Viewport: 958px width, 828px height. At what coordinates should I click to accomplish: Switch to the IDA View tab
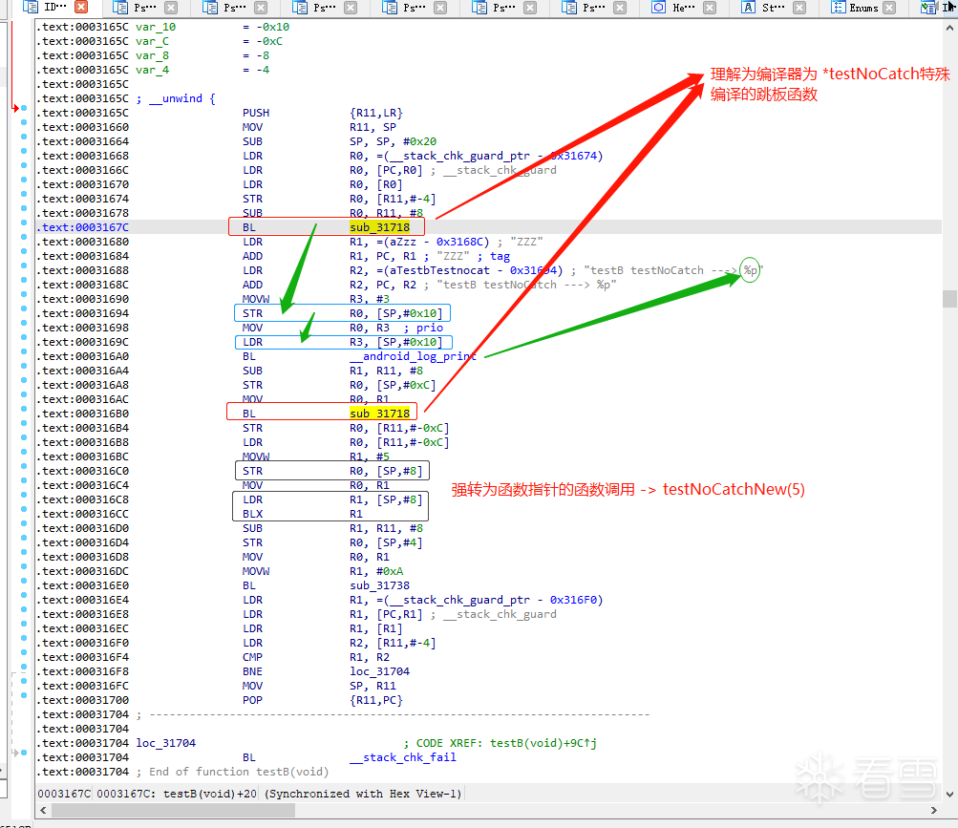(55, 8)
